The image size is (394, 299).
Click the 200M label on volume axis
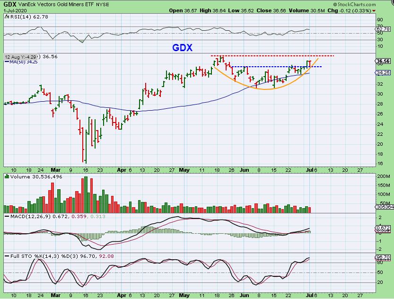point(384,176)
